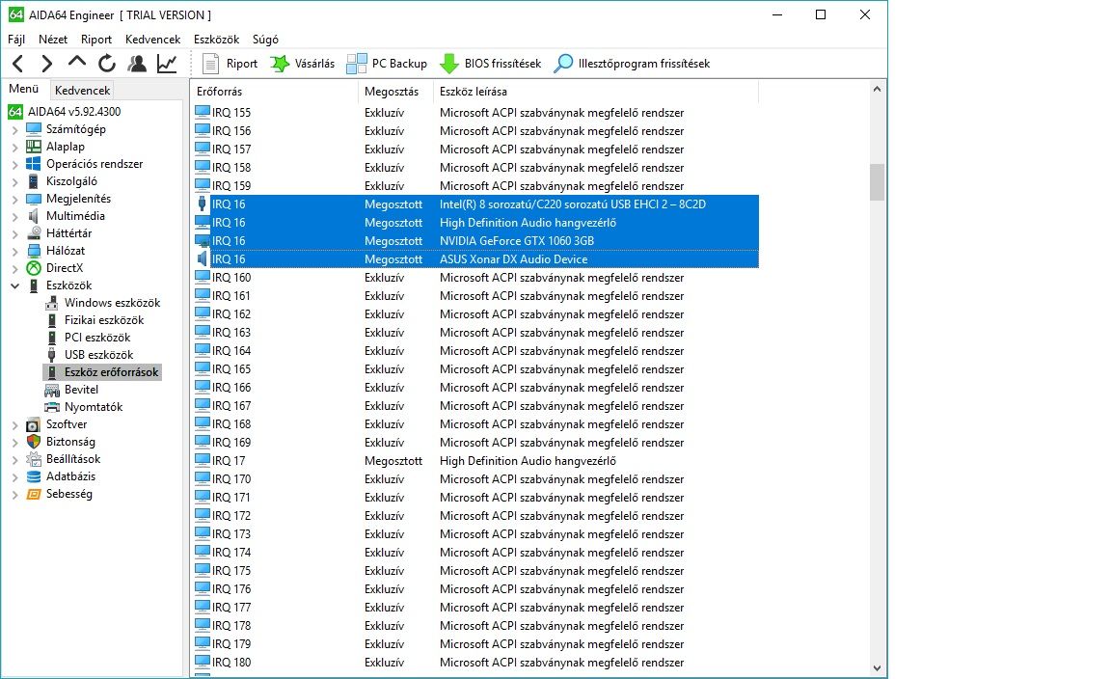Expand the Multimédia tree node
Screen dimensions: 1111x679
point(14,216)
